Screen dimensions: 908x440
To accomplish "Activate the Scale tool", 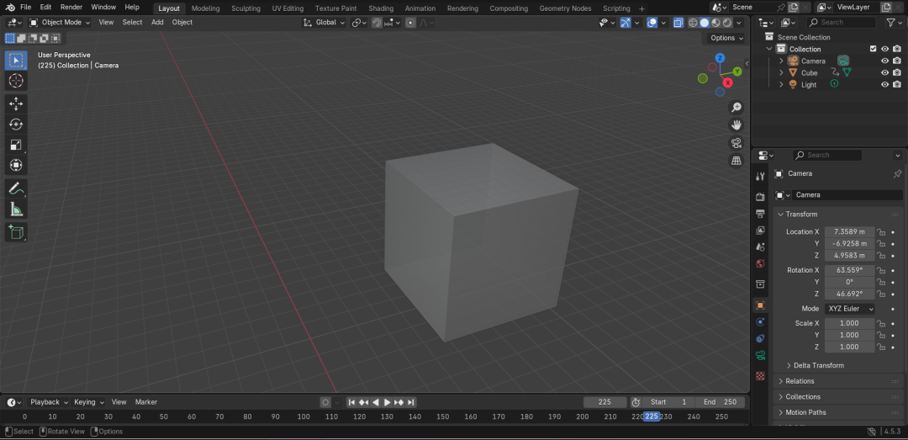I will click(x=16, y=145).
